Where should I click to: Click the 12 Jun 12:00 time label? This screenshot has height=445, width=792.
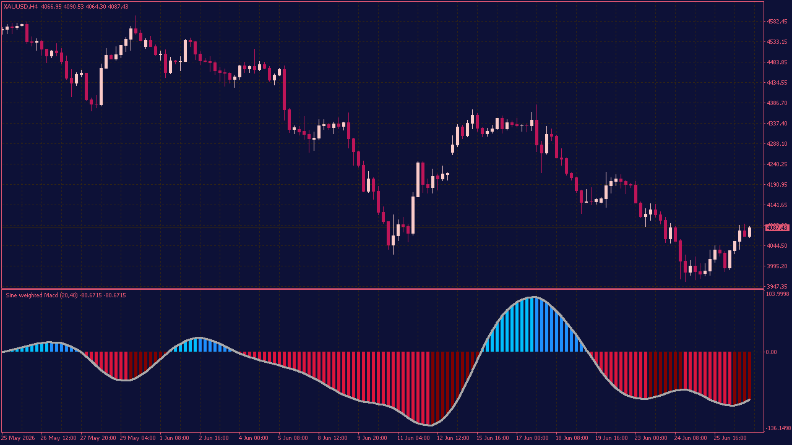tap(454, 438)
